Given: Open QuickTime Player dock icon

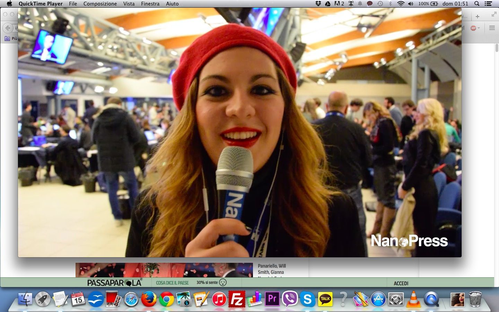Looking at the screenshot, I should coord(431,299).
